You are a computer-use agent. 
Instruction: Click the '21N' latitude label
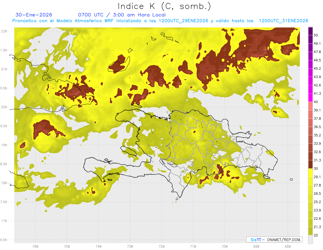(4, 69)
